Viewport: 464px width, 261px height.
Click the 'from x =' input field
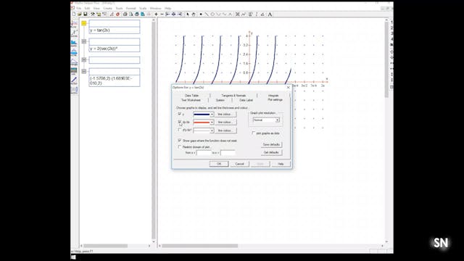pos(204,153)
